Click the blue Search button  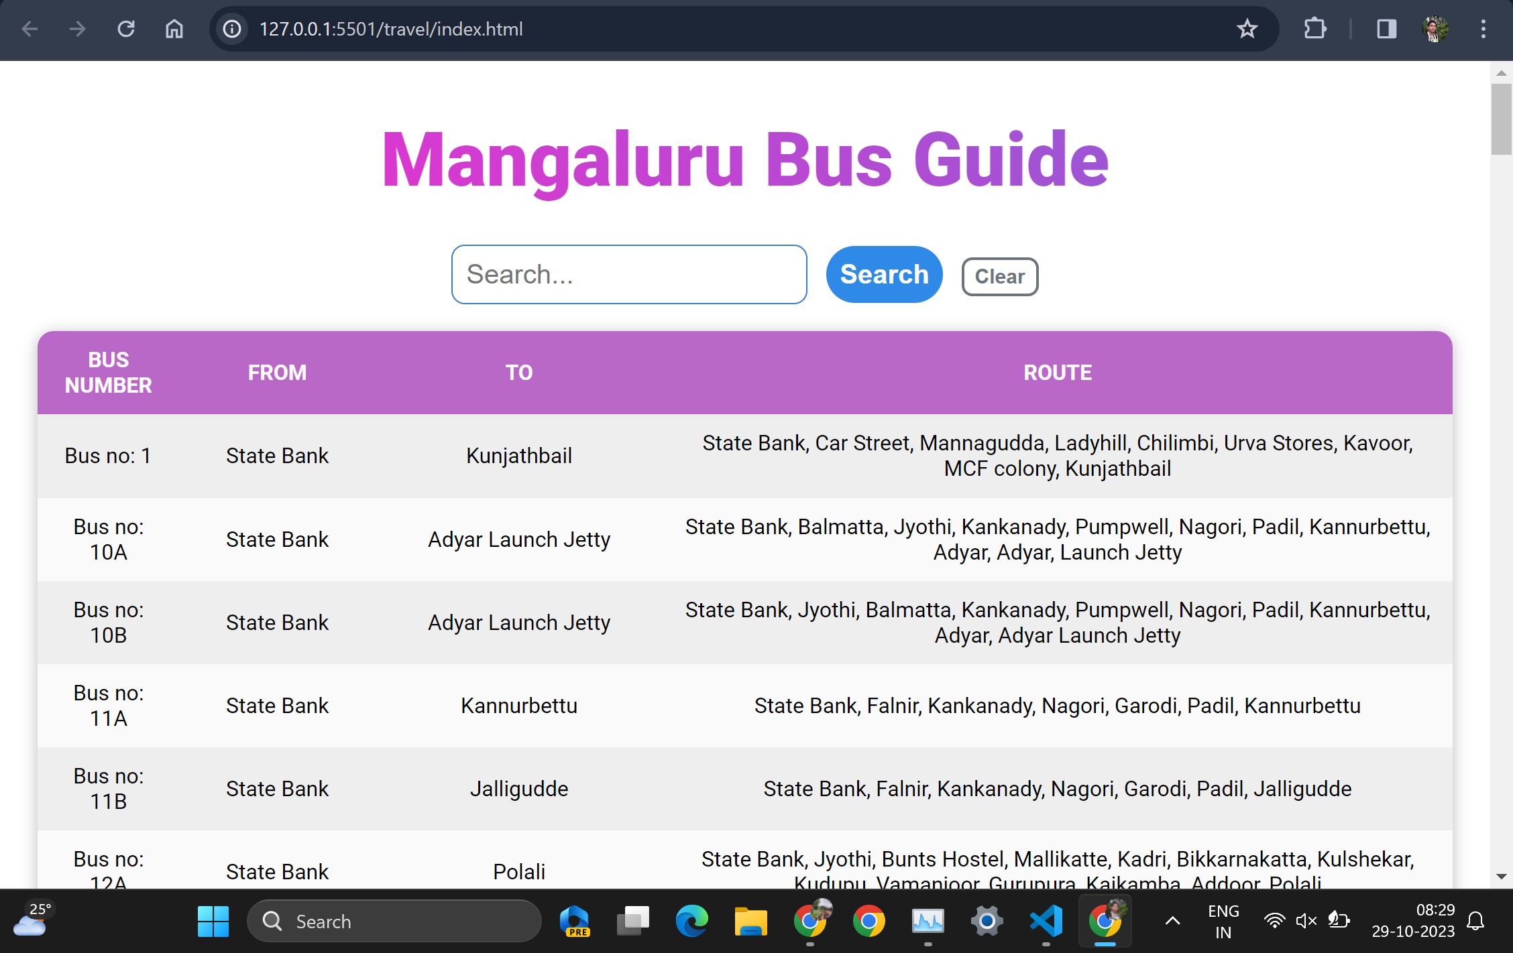(x=884, y=274)
